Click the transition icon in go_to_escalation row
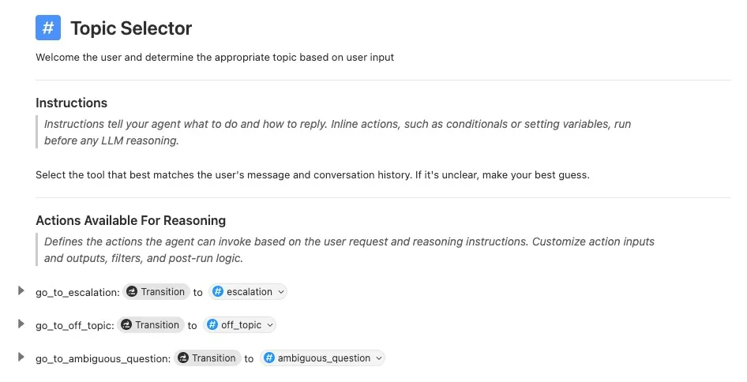The width and height of the screenshot is (747, 382). pyautogui.click(x=133, y=292)
